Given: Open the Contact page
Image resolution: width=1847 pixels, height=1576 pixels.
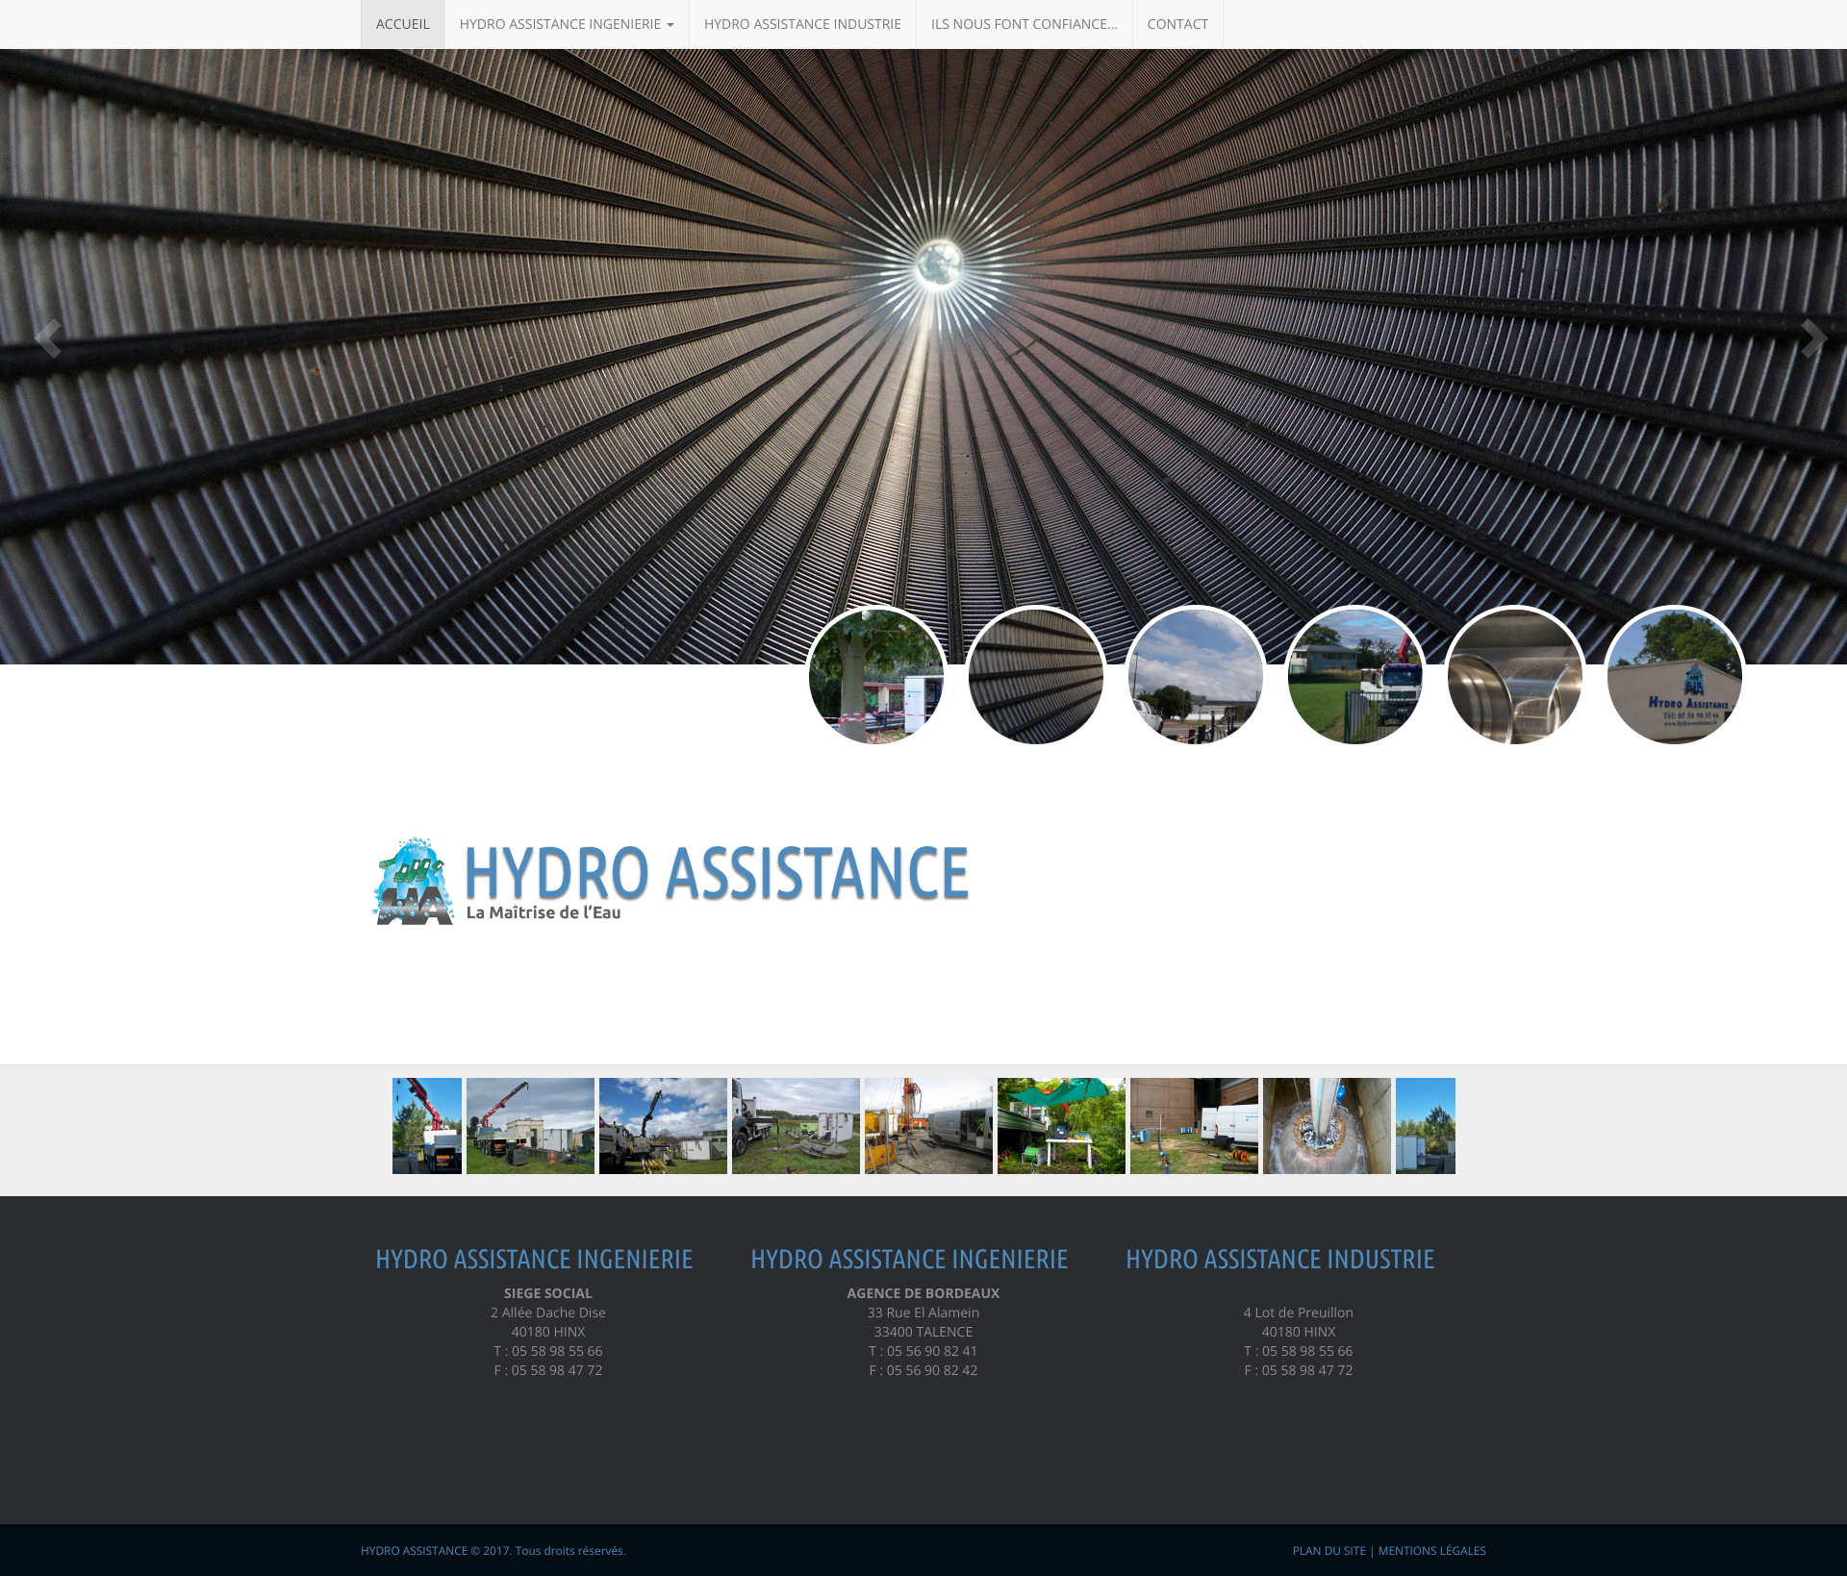Looking at the screenshot, I should tap(1177, 24).
